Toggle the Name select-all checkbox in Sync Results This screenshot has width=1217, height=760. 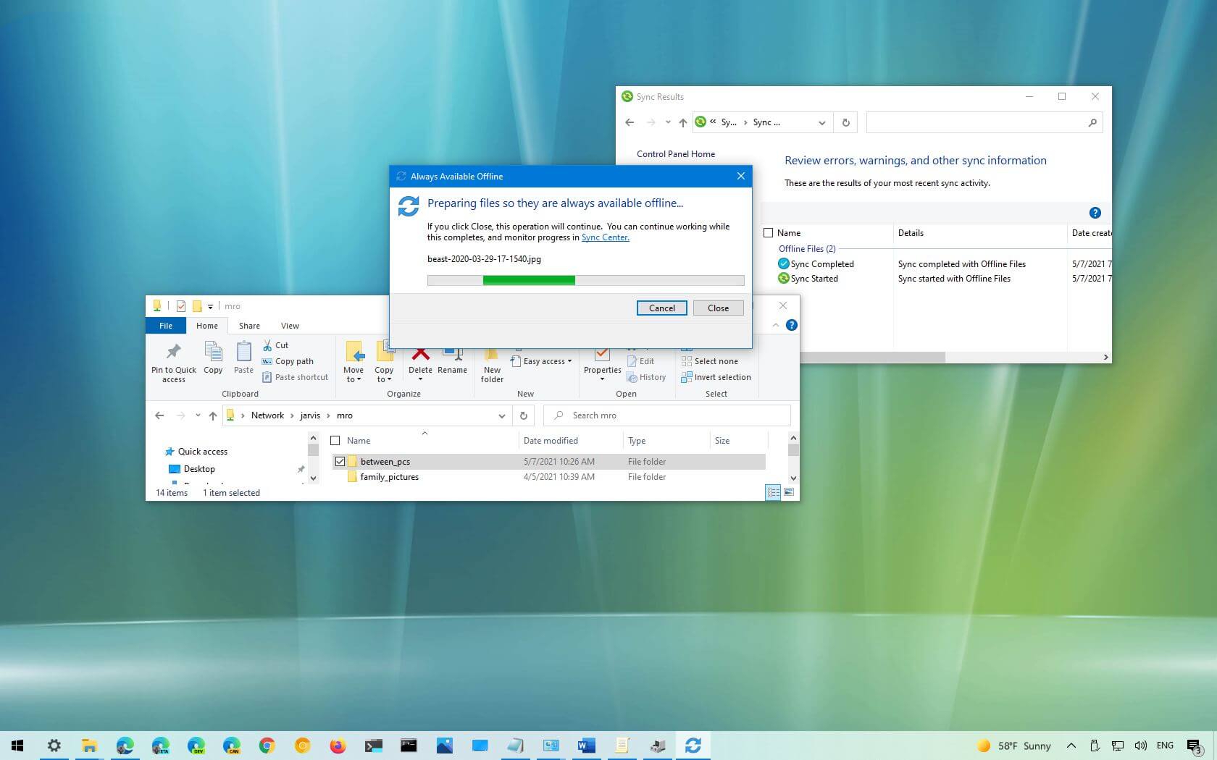pos(769,232)
